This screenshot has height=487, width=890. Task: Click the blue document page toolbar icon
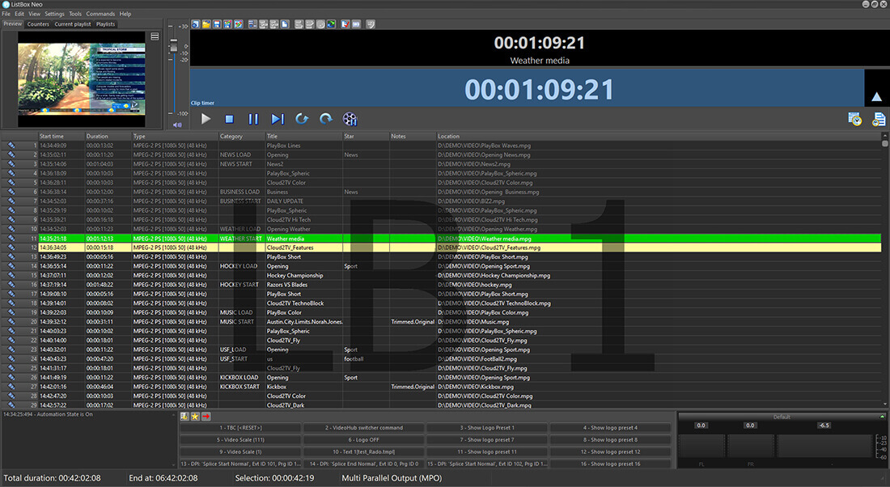pos(285,24)
